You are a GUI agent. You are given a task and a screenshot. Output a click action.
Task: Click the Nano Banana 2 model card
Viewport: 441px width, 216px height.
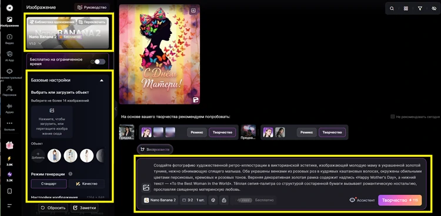pos(68,33)
